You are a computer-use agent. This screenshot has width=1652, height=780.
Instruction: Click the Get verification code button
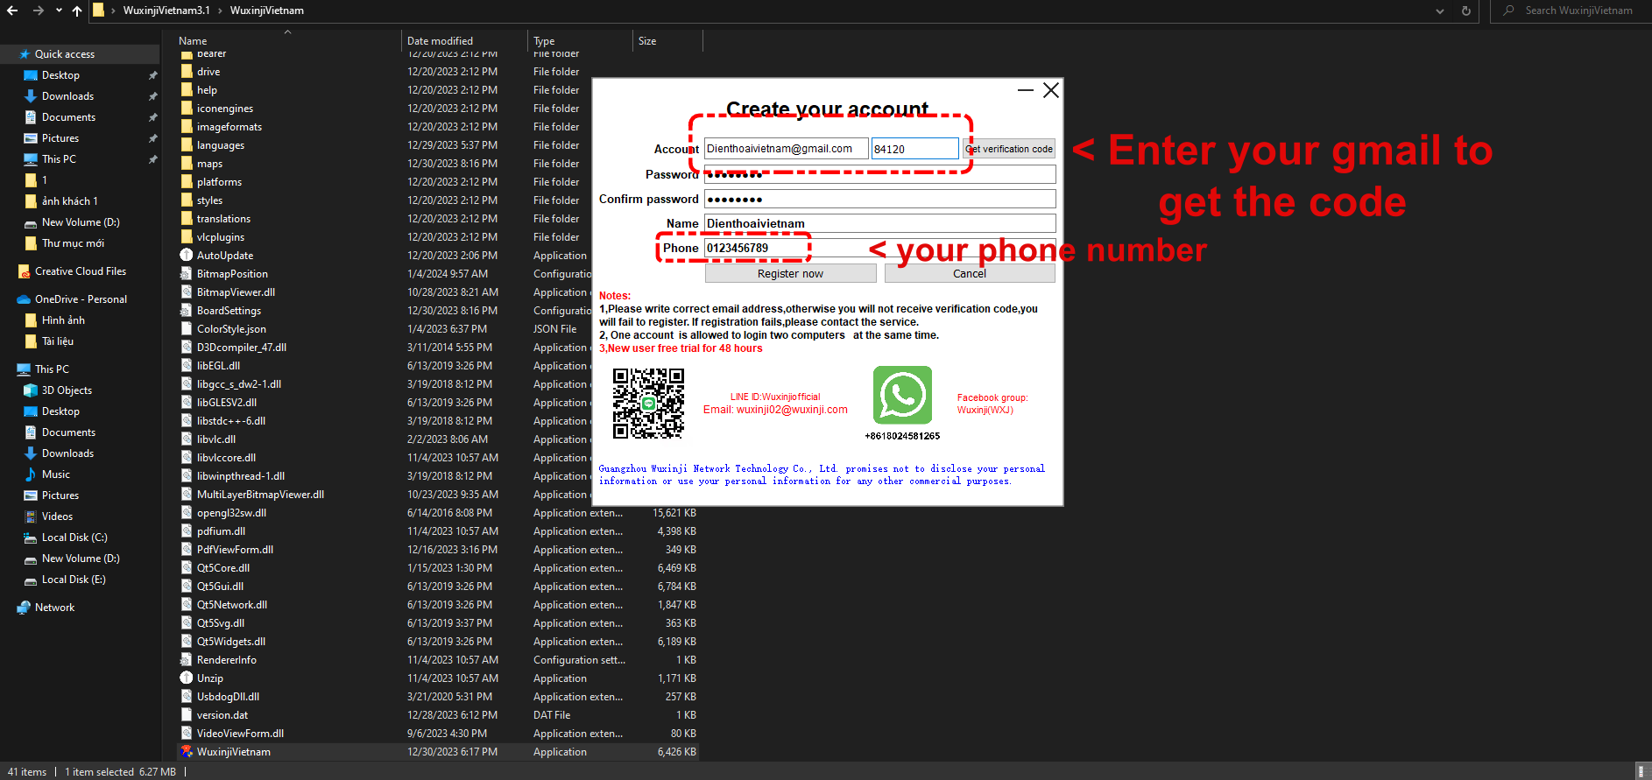coord(1009,149)
